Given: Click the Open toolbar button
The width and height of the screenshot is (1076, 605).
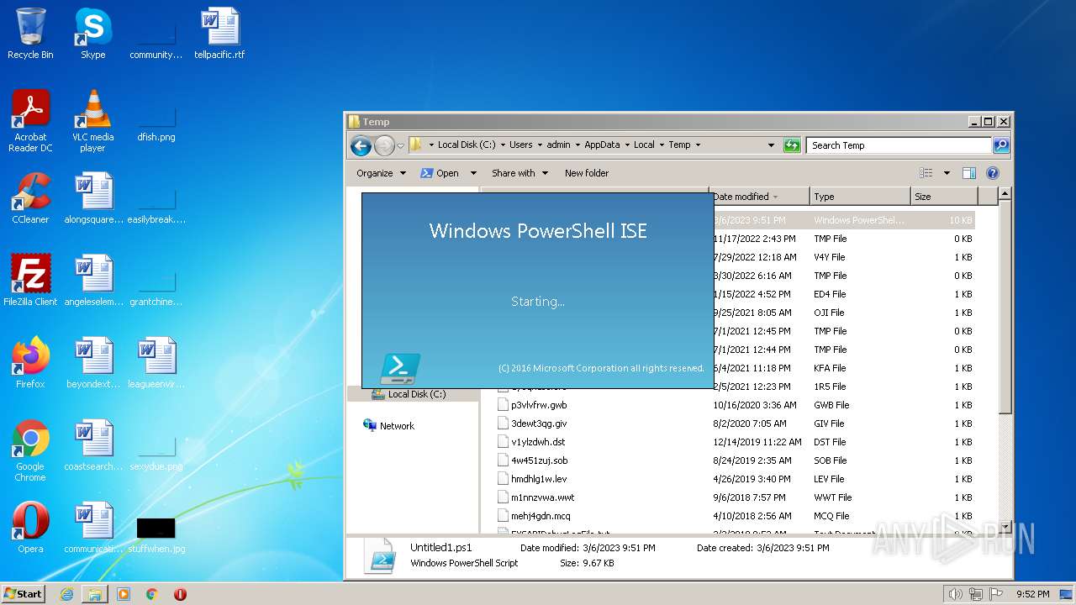Looking at the screenshot, I should pos(440,173).
